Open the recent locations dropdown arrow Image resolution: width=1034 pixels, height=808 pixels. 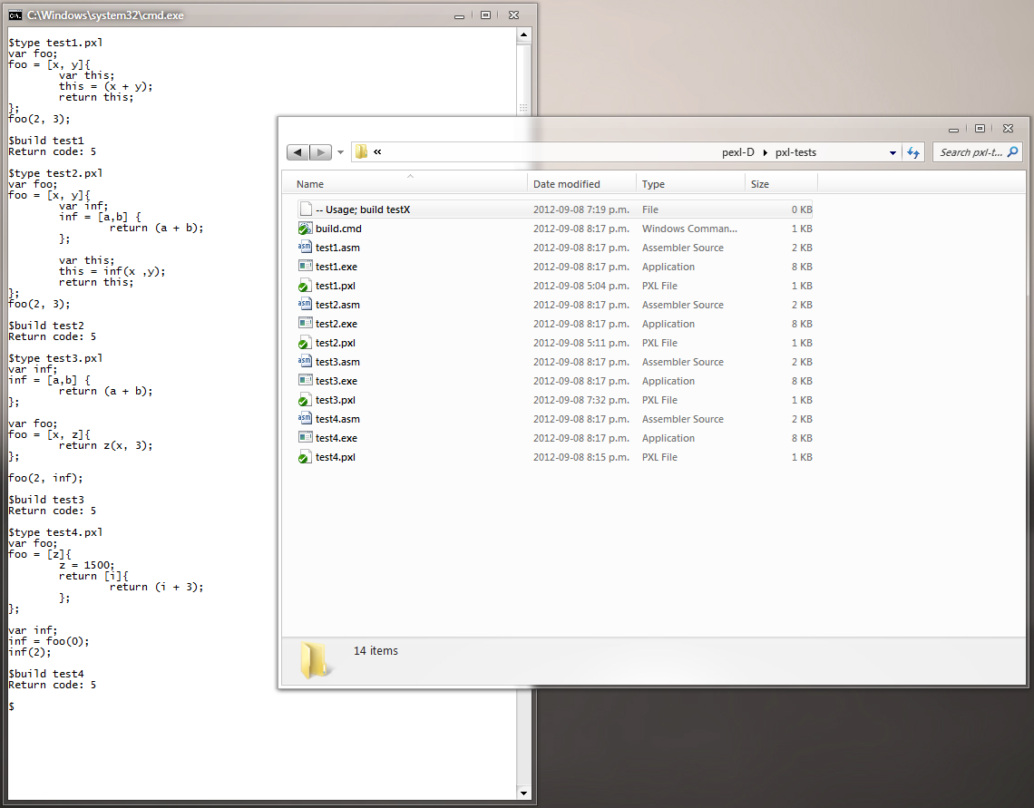tap(341, 152)
